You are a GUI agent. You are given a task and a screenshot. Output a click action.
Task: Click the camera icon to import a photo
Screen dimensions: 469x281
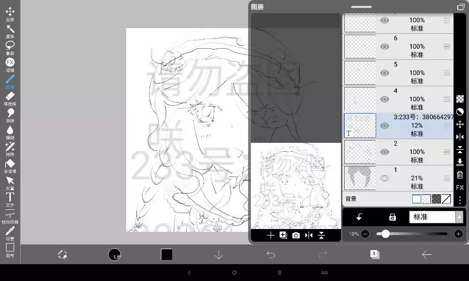pos(296,235)
